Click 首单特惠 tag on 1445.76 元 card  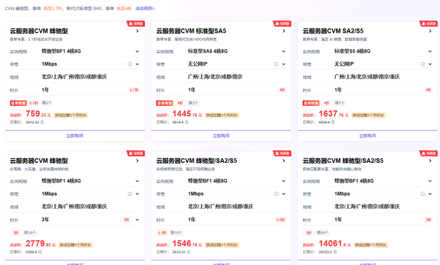click(165, 103)
